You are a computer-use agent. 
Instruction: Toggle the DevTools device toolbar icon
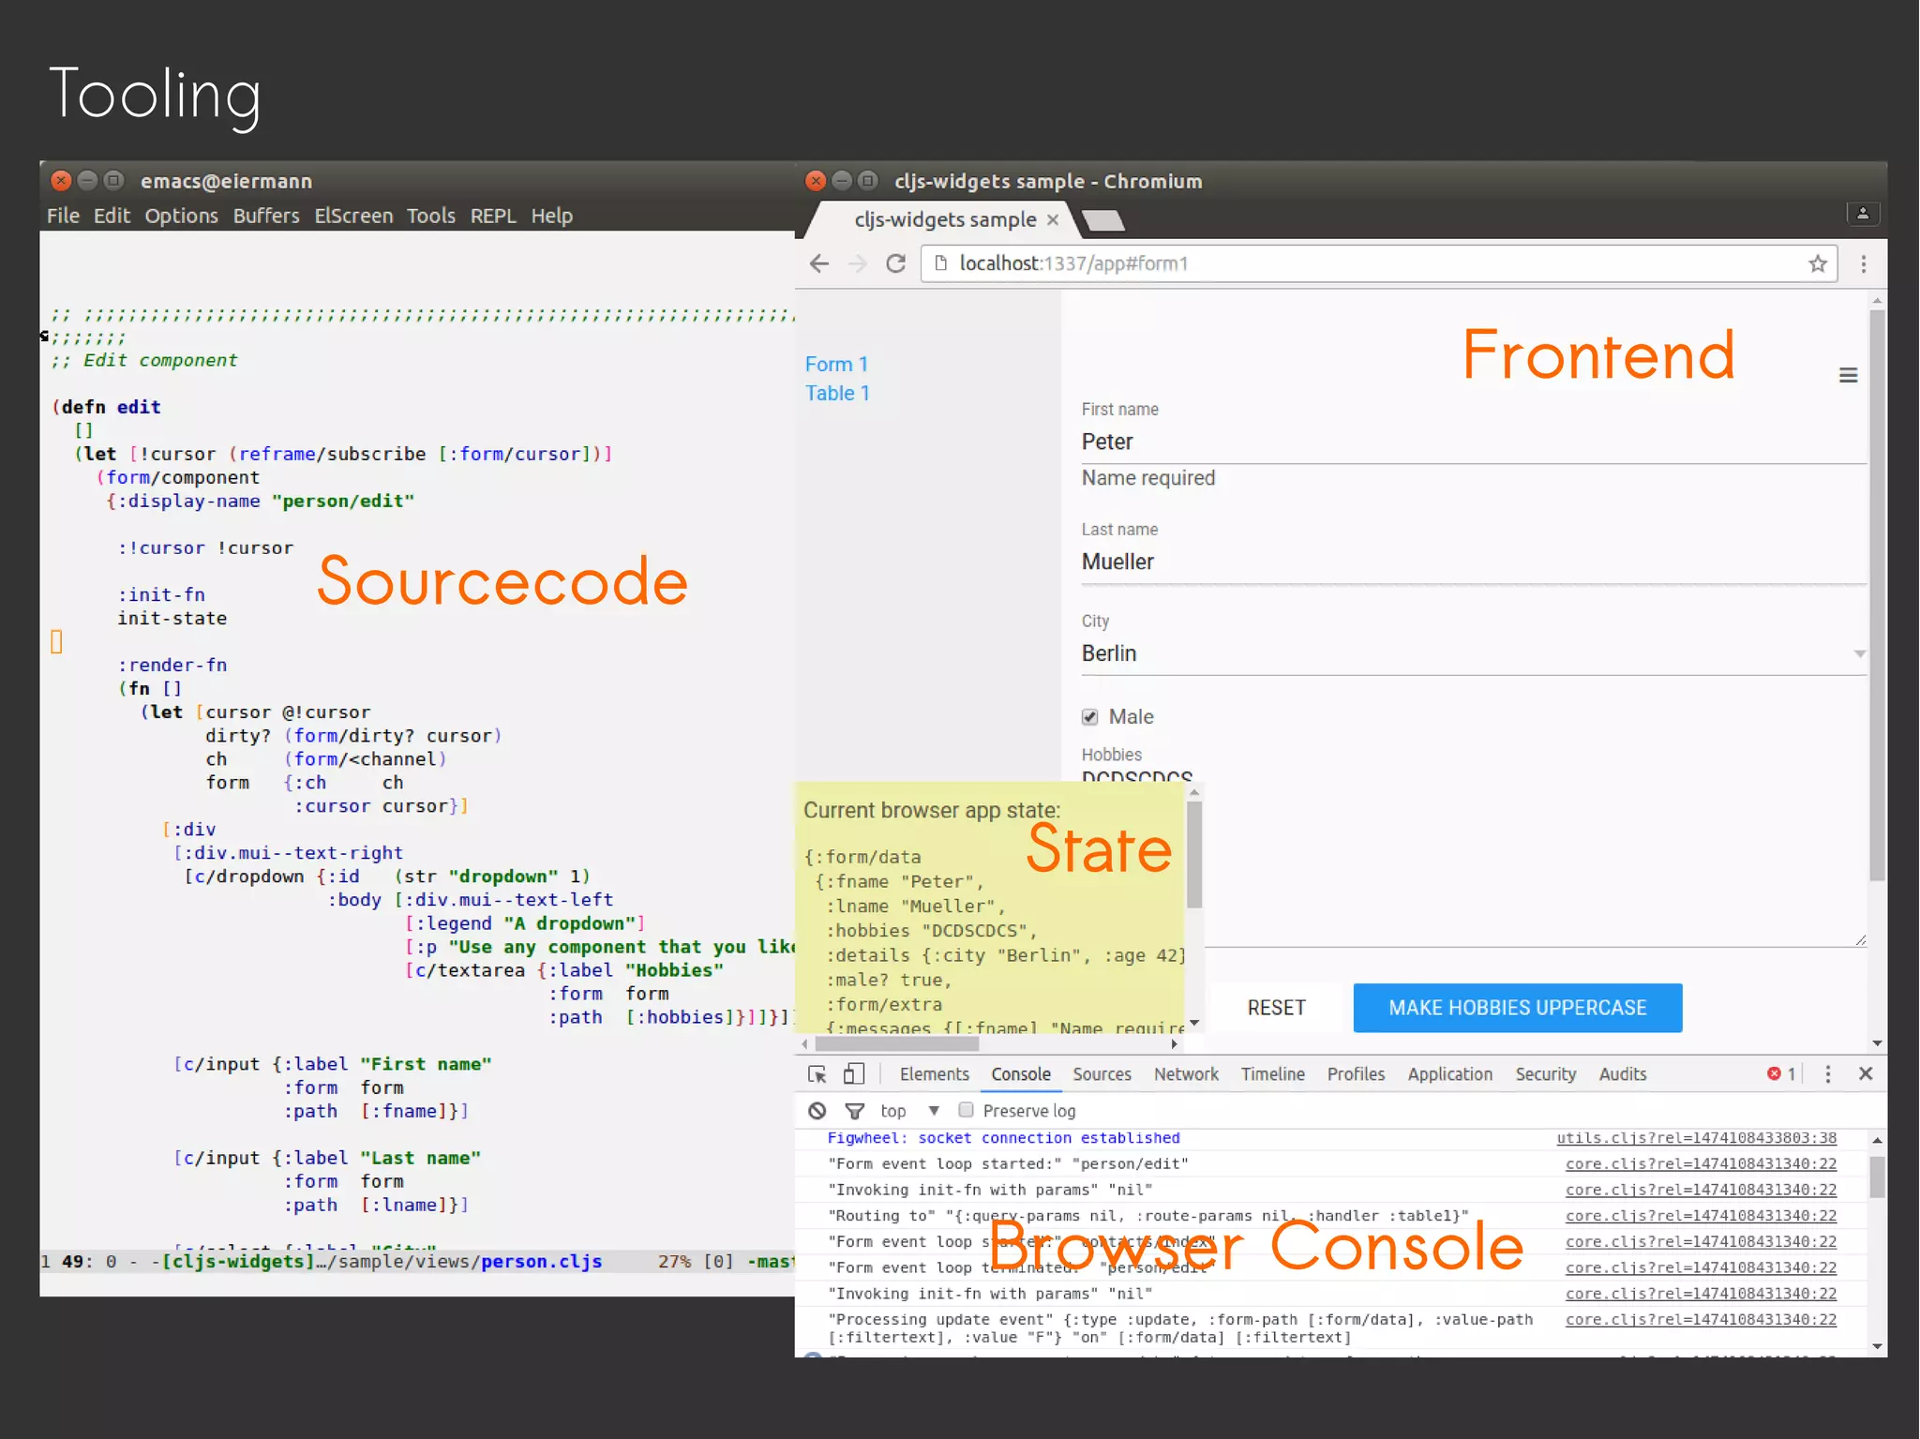(x=853, y=1073)
